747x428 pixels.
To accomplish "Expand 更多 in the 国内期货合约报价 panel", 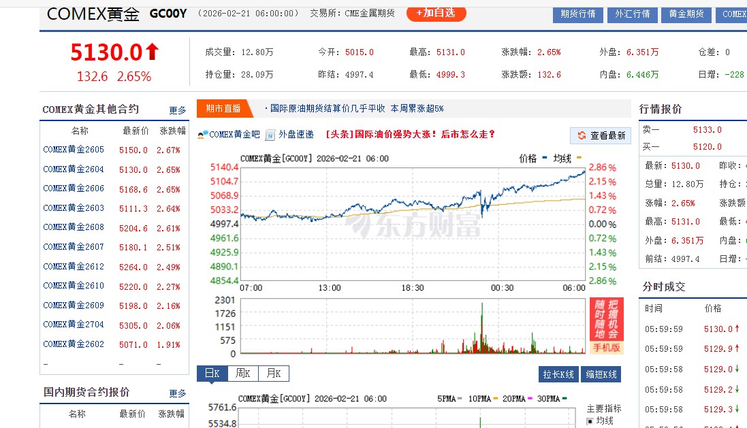I will click(177, 393).
